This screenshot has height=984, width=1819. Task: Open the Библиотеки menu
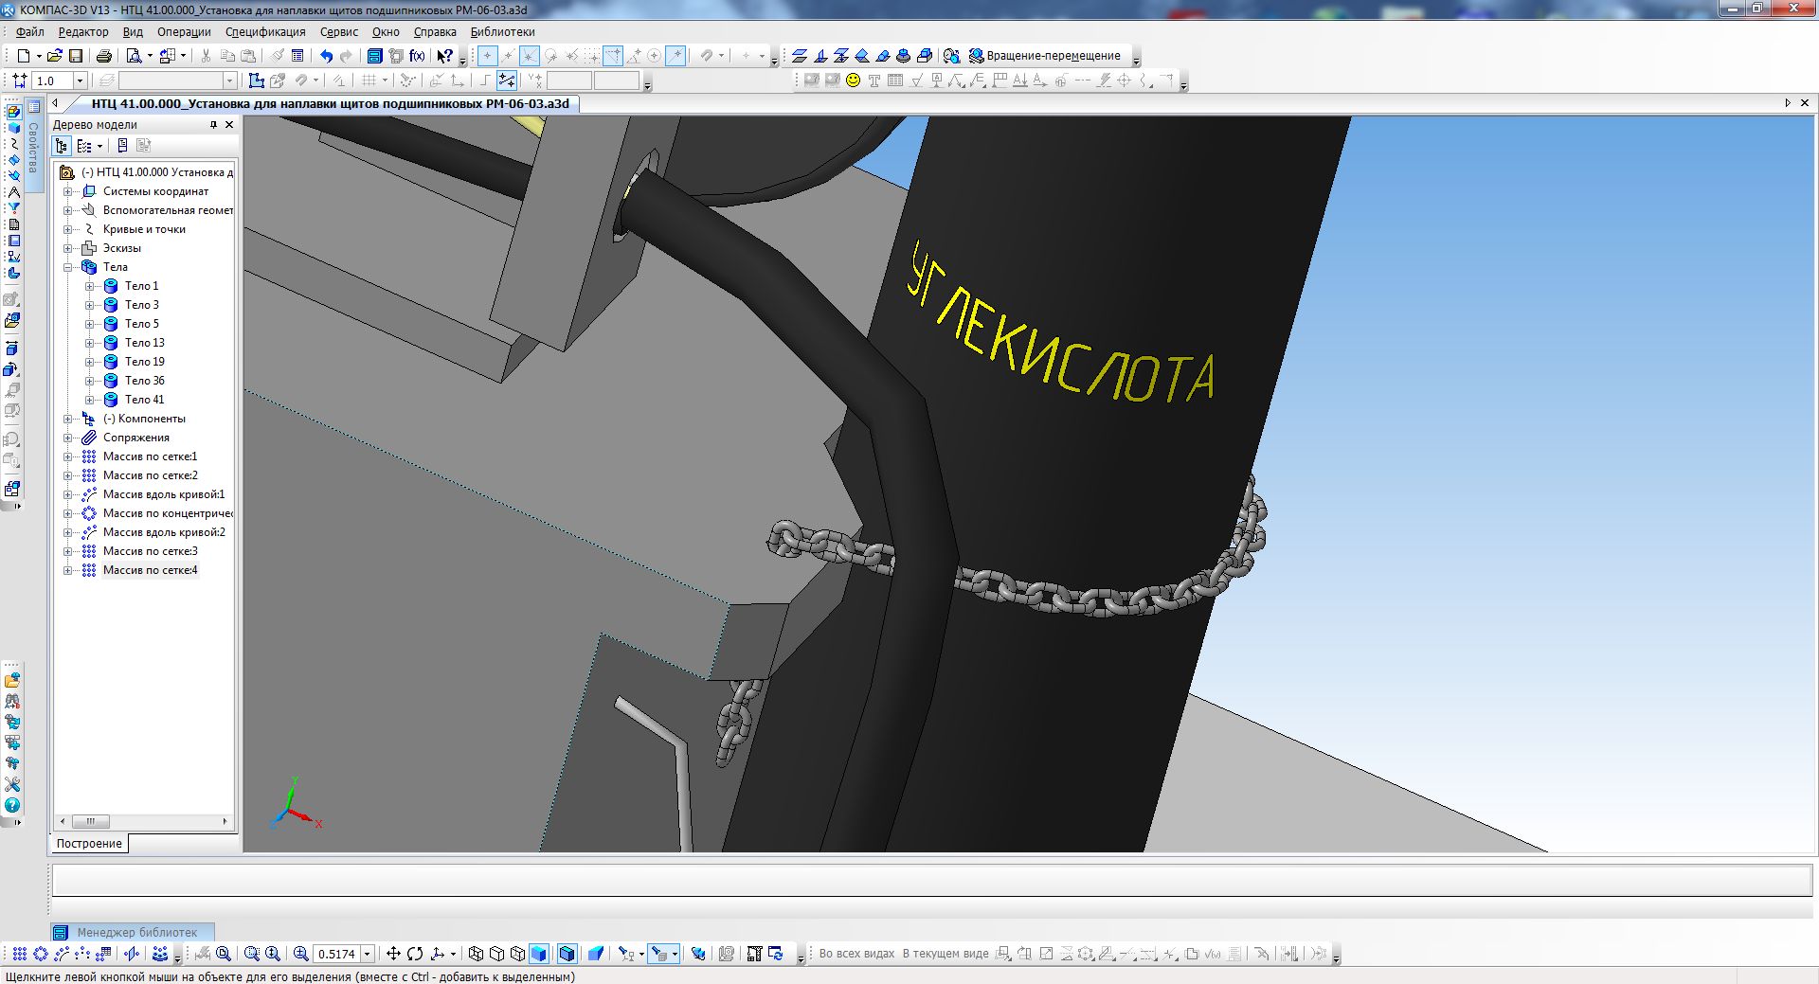pyautogui.click(x=502, y=31)
